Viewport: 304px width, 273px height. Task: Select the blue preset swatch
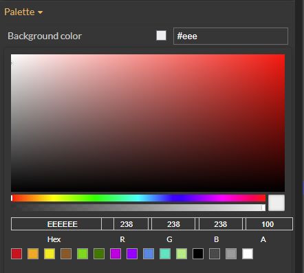[x=149, y=254]
